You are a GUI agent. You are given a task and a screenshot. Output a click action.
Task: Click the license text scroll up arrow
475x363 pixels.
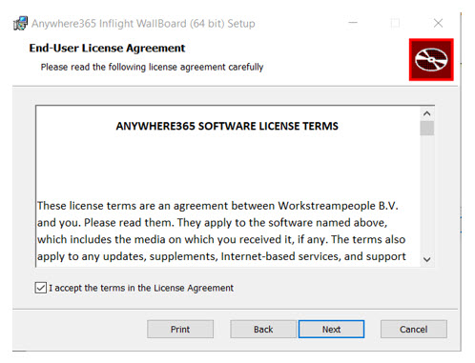[427, 113]
